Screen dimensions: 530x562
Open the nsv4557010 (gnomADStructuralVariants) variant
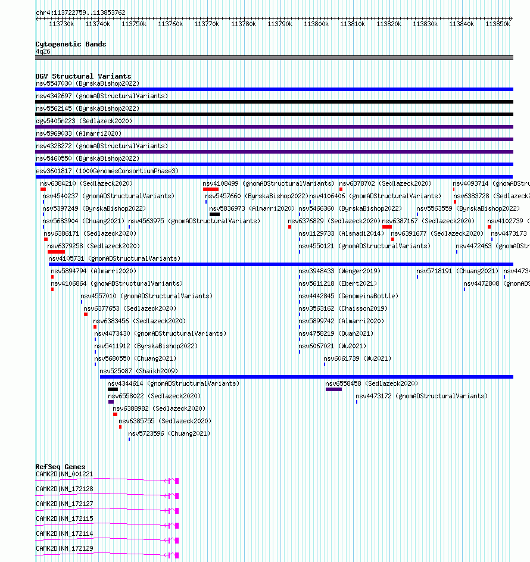coord(146,296)
